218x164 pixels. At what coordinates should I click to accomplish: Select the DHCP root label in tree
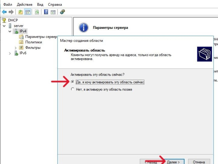point(13,20)
